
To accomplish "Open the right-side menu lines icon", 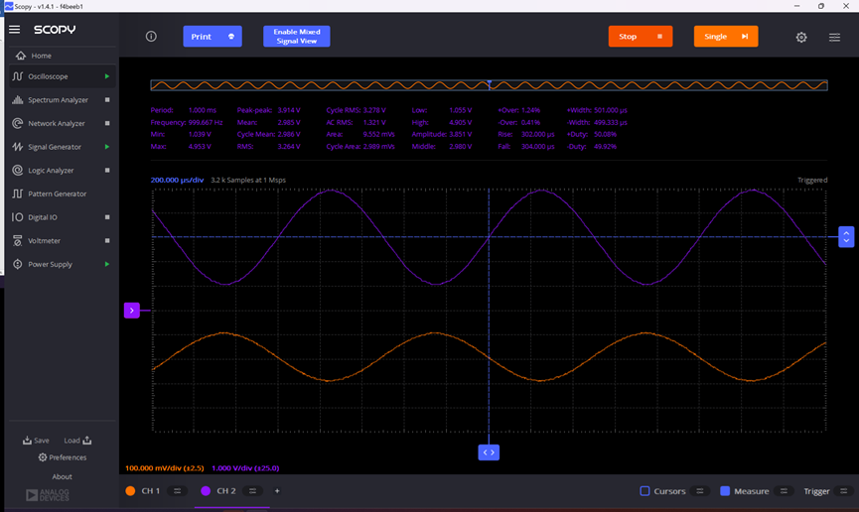I will coord(834,38).
